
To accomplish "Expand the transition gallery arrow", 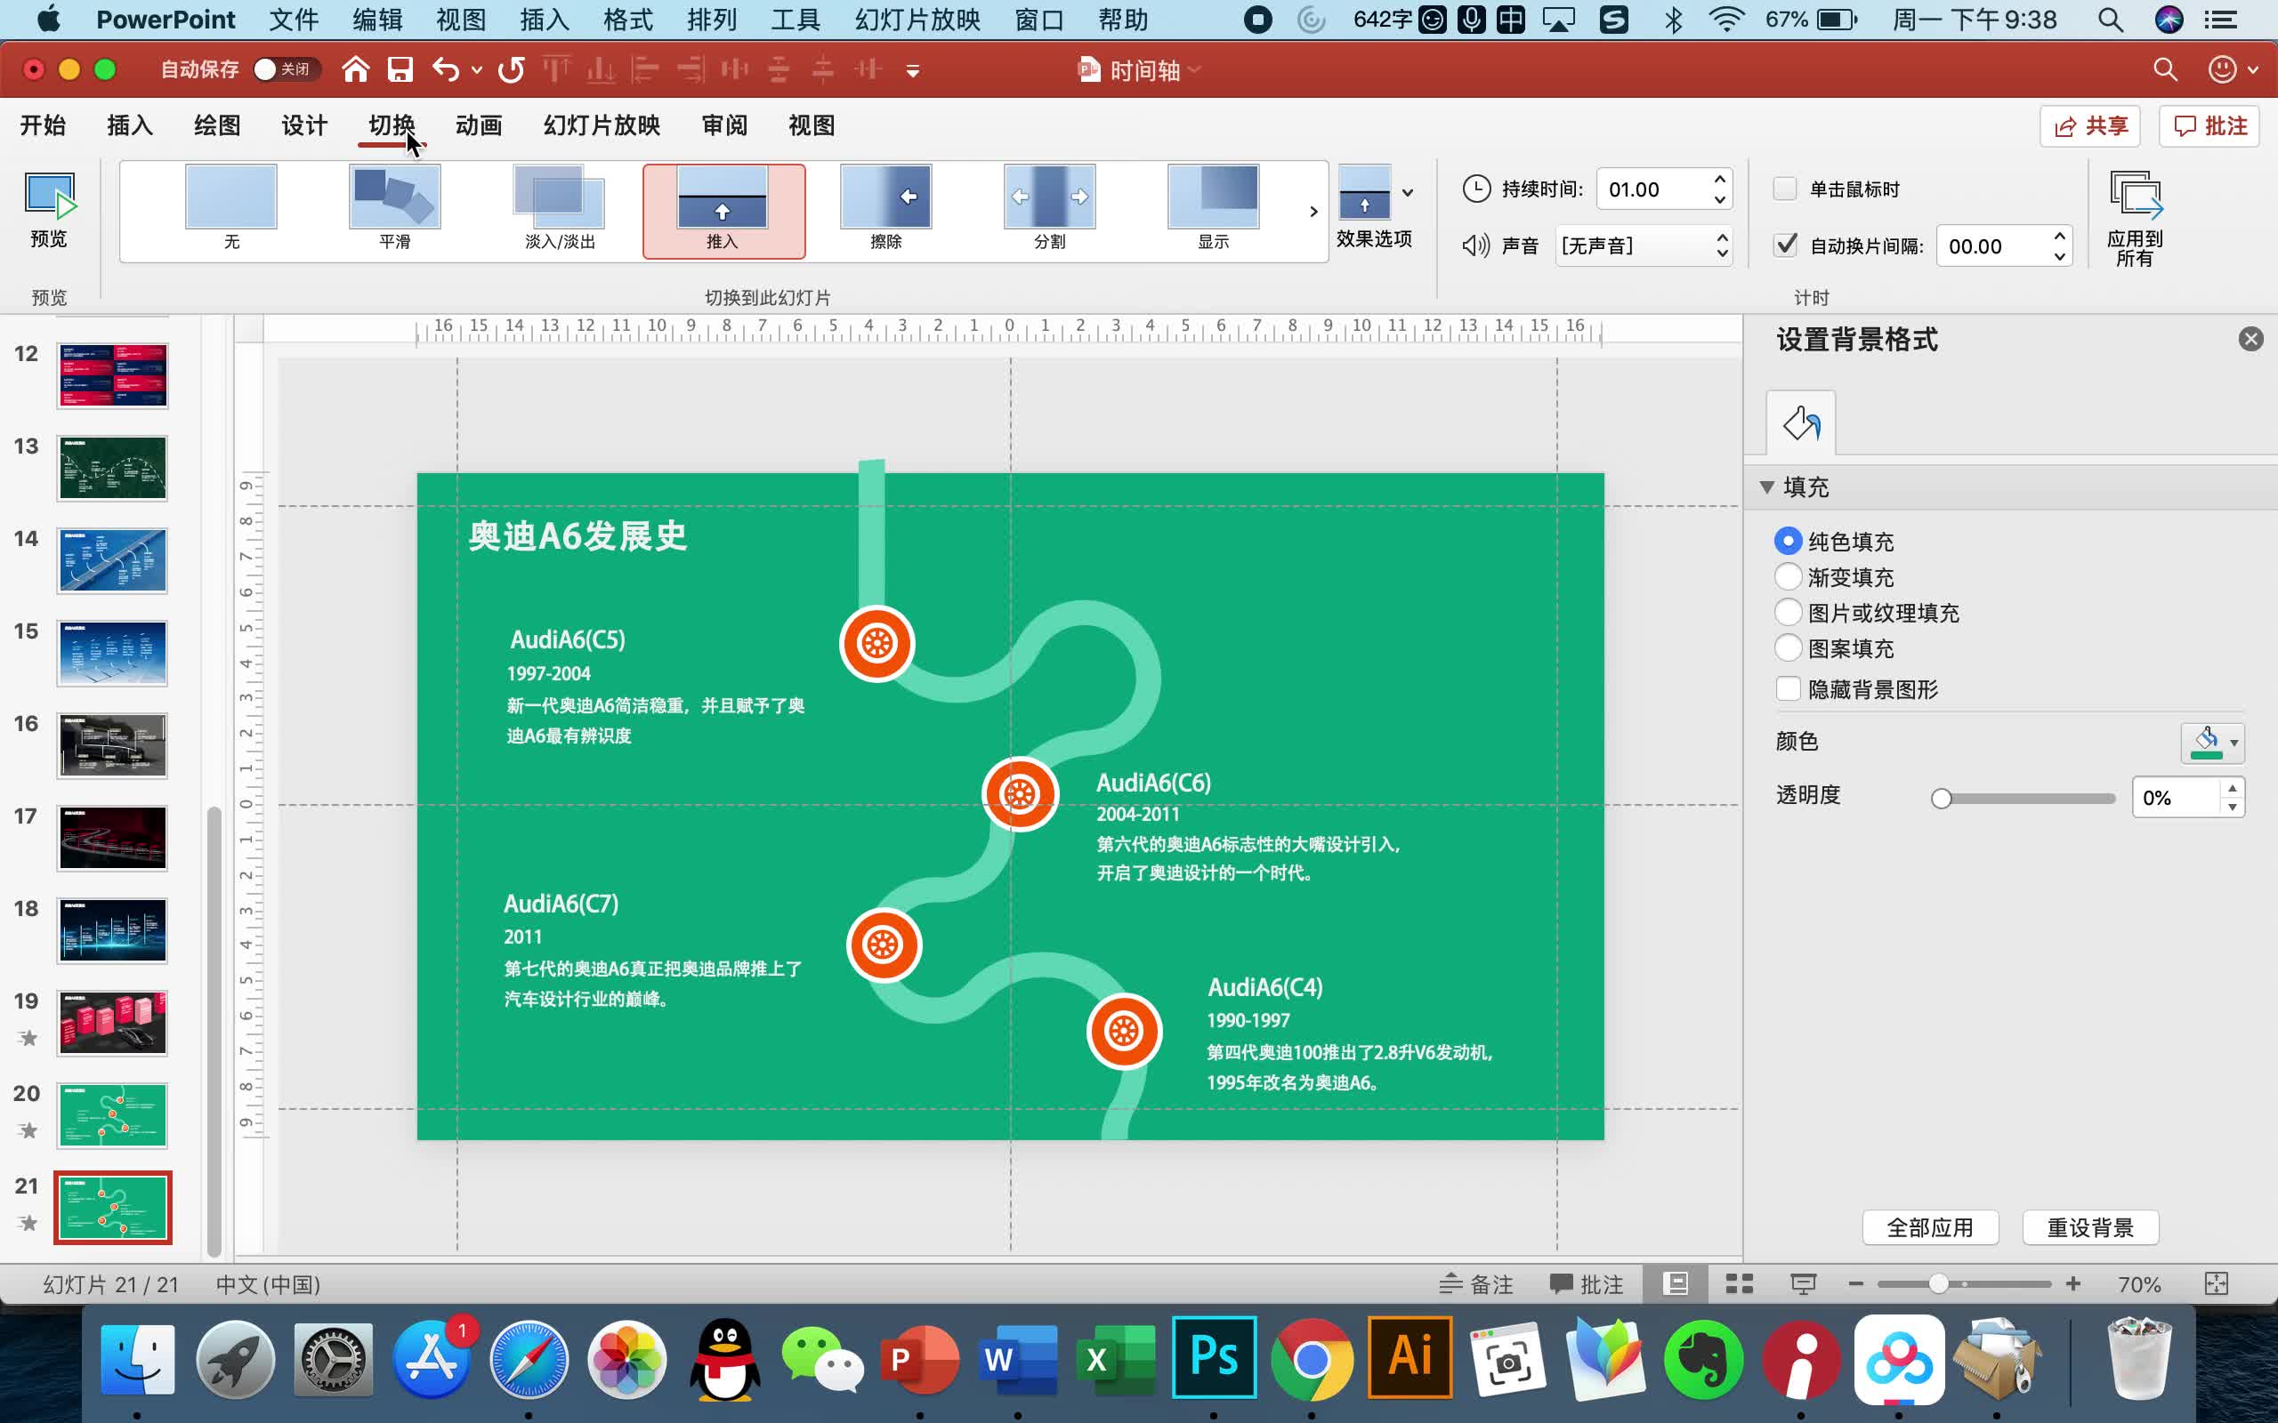I will click(1313, 211).
